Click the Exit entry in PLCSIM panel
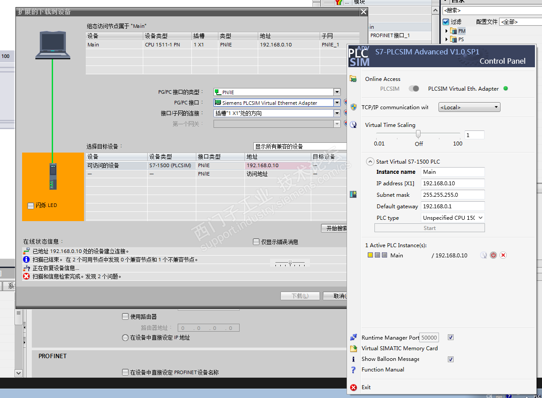The height and width of the screenshot is (398, 542). 366,387
